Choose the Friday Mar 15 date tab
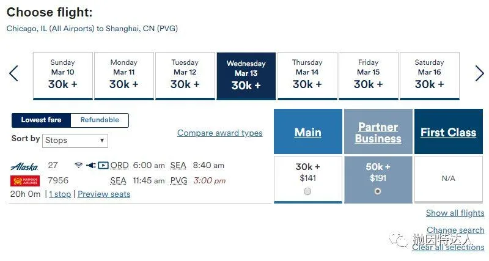The width and height of the screenshot is (489, 261). click(368, 76)
